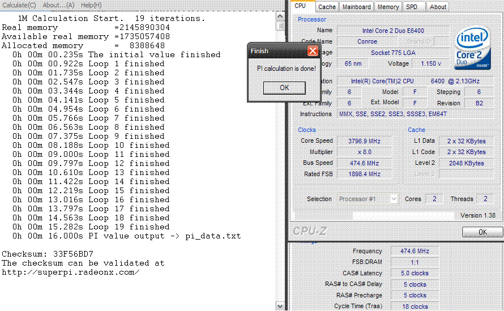This screenshot has width=504, height=311.
Task: Click the Revision value B2
Action: (x=479, y=103)
